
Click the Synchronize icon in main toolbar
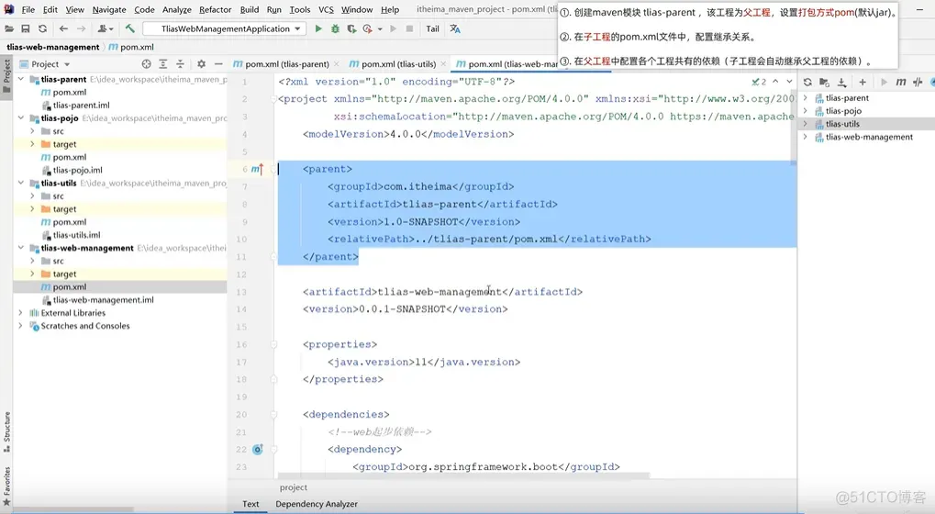pyautogui.click(x=42, y=28)
